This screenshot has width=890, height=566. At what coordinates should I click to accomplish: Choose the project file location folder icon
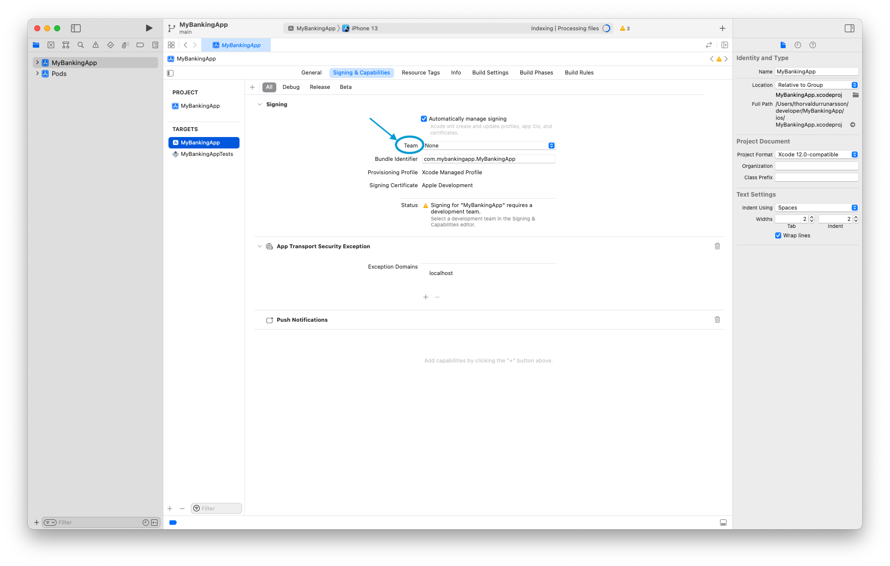click(x=855, y=95)
